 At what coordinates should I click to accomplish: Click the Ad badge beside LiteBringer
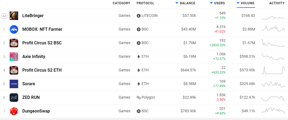(4, 16)
